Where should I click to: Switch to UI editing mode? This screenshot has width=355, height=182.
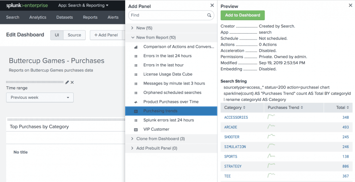57,35
